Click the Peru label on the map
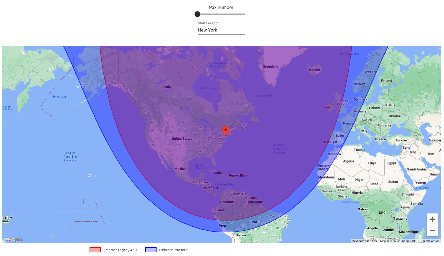Image resolution: width=444 pixels, height=256 pixels. click(x=222, y=226)
